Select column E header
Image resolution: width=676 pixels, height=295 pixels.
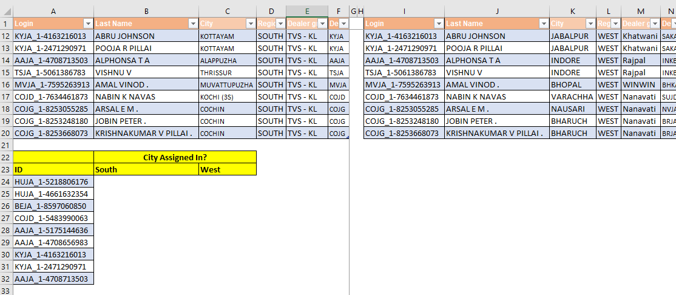[x=307, y=12]
